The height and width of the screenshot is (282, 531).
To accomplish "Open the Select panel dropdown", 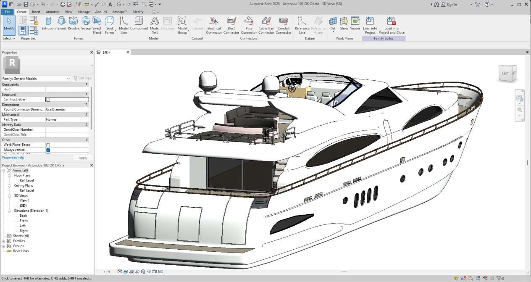I will pos(9,38).
